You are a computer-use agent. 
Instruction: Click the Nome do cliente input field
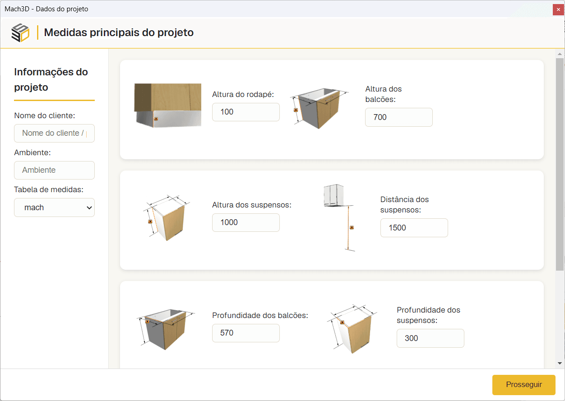[54, 133]
